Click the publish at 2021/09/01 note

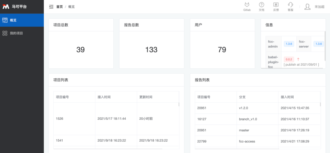pos(301,65)
